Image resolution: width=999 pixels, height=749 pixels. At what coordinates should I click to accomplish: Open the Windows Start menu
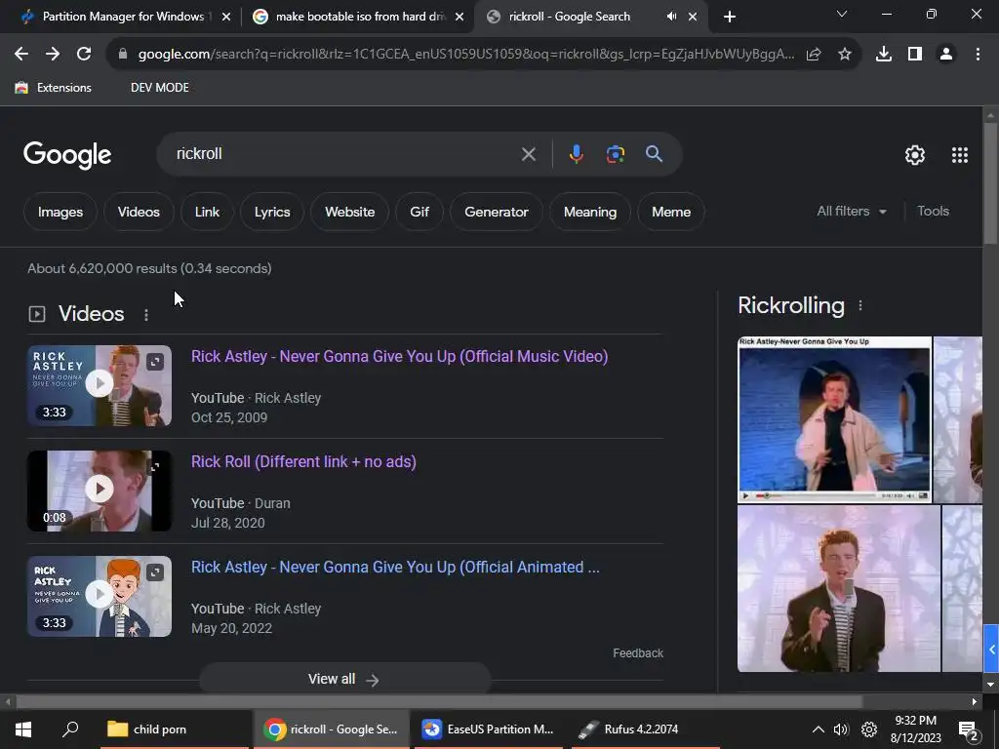coord(23,729)
